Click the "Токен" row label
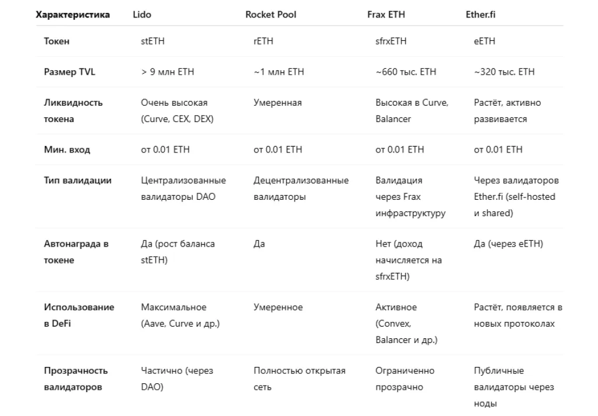The height and width of the screenshot is (416, 598). (57, 41)
